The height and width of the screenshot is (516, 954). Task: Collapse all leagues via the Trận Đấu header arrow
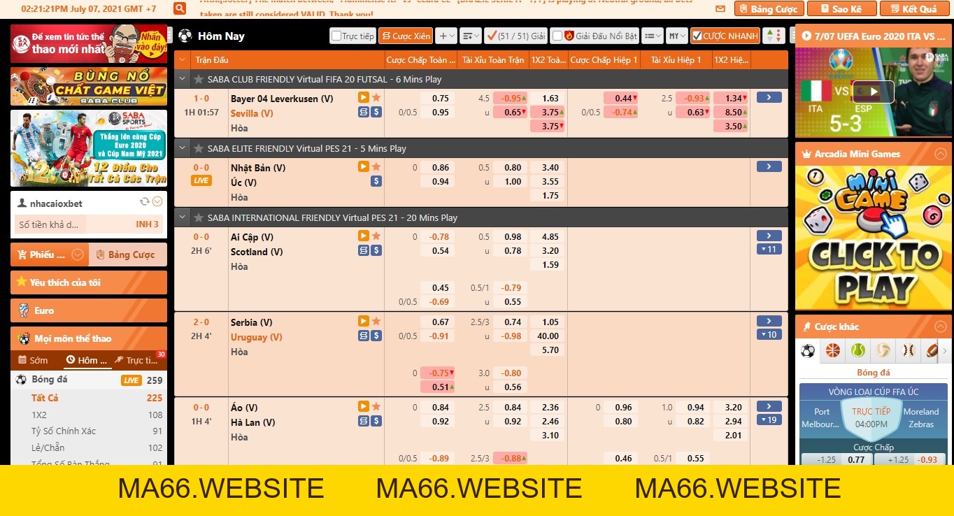click(x=183, y=60)
